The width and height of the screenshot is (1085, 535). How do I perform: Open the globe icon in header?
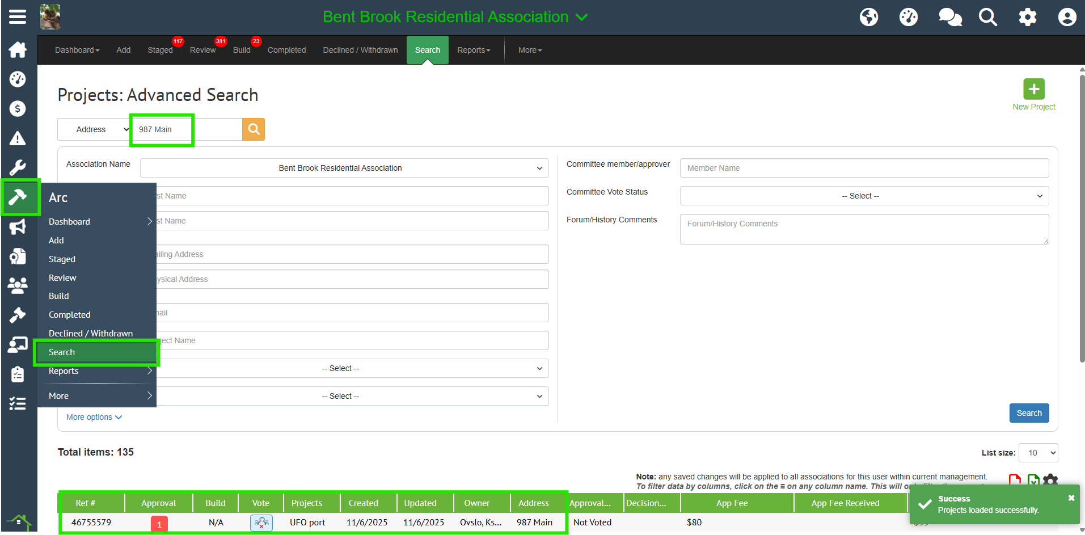tap(868, 17)
